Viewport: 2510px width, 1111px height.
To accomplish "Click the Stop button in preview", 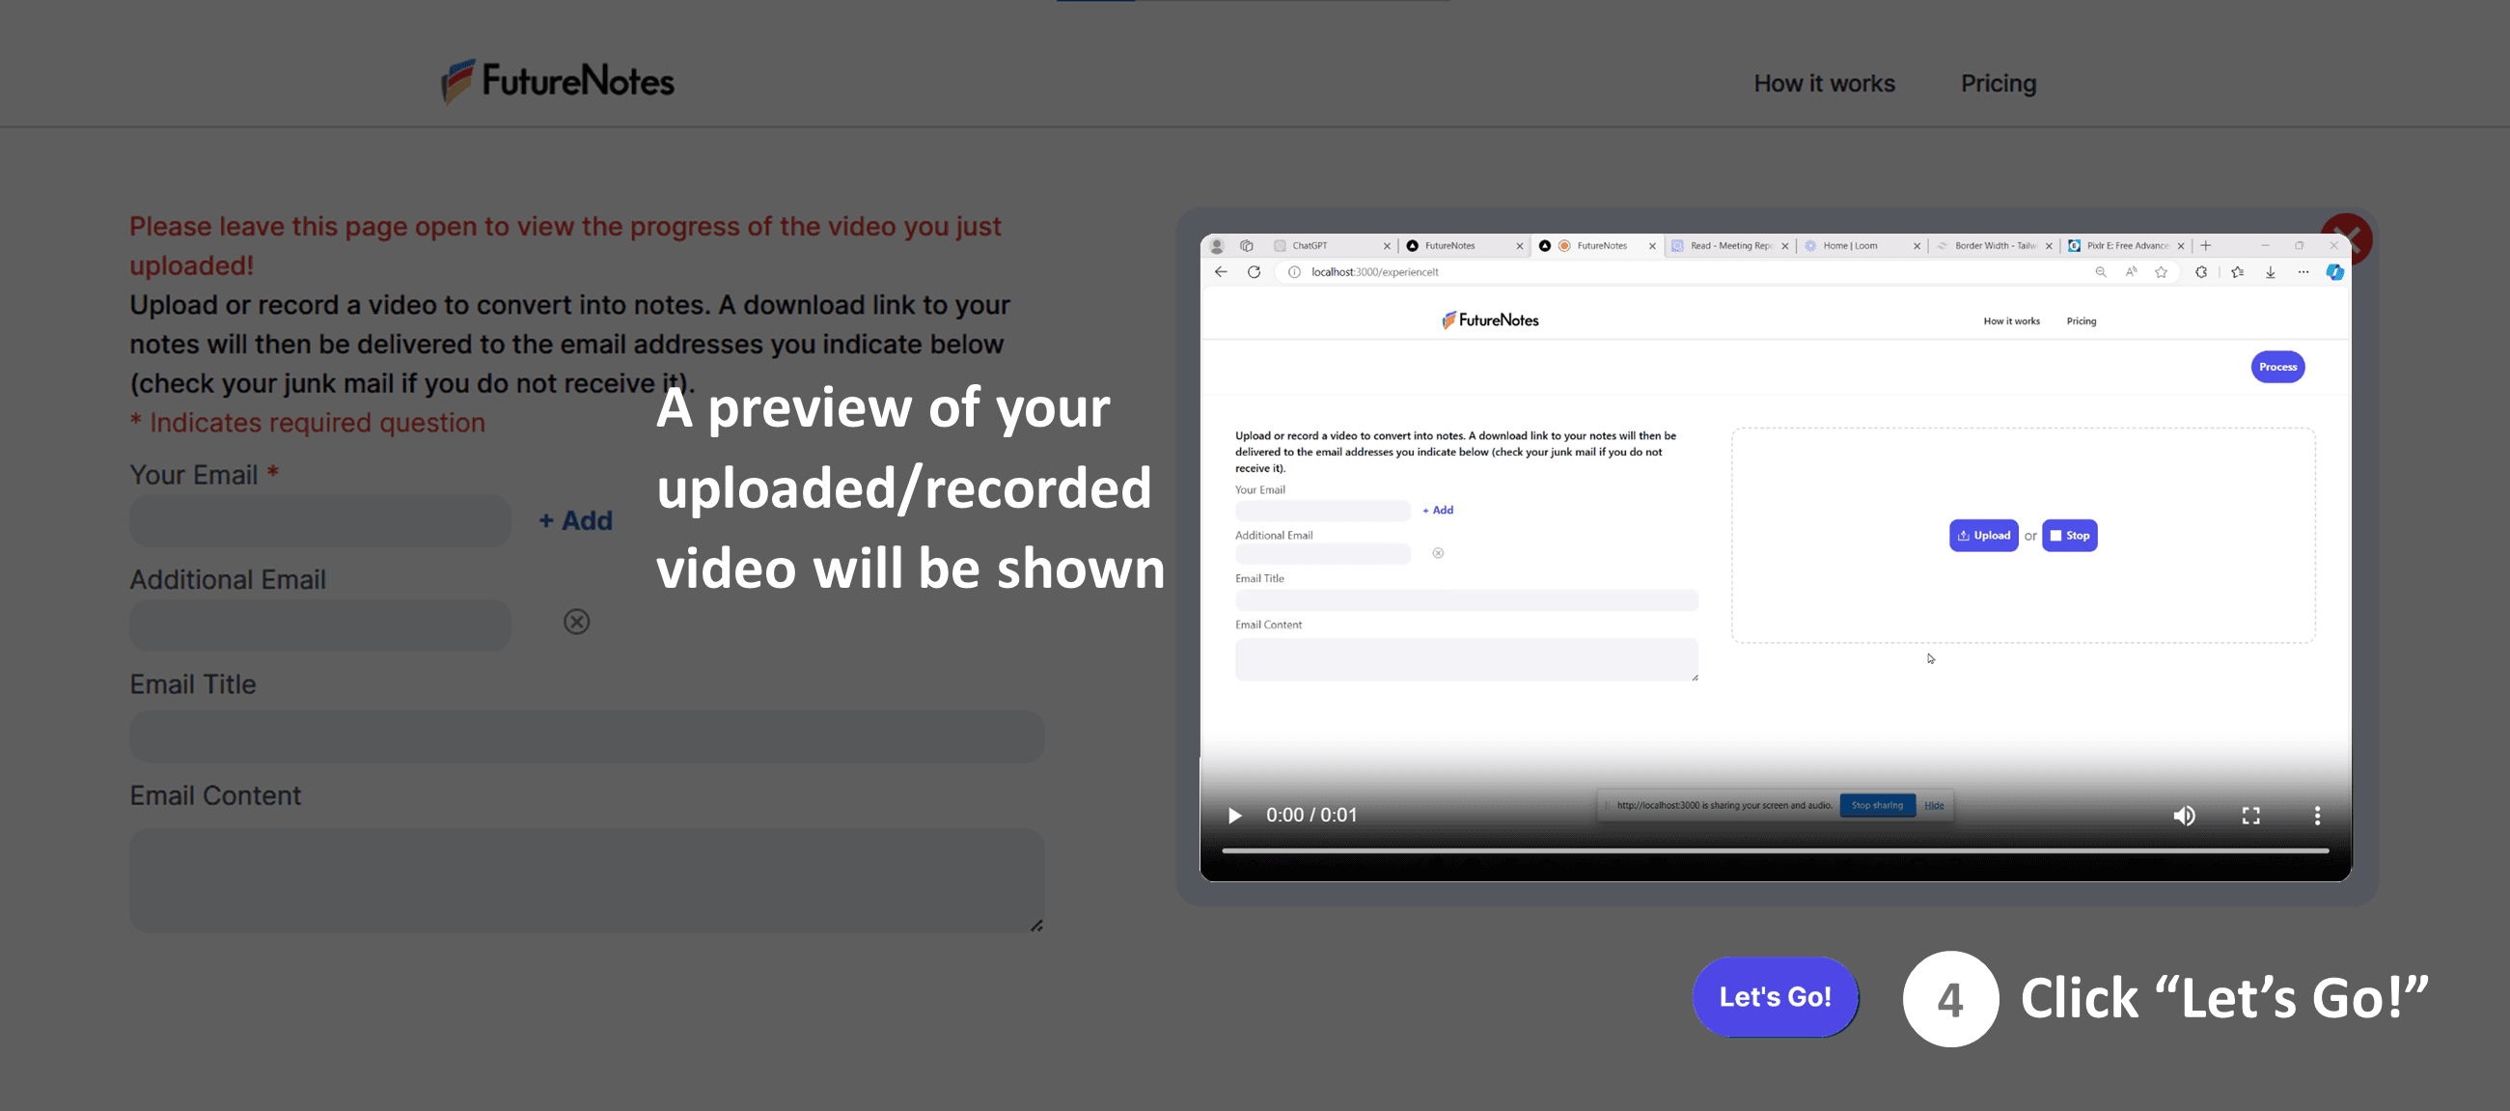I will [2069, 535].
